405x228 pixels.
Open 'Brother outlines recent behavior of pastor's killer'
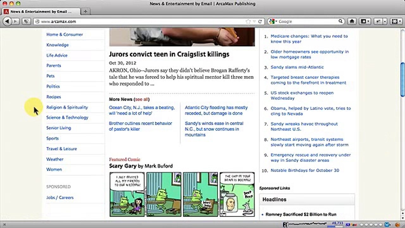click(140, 126)
